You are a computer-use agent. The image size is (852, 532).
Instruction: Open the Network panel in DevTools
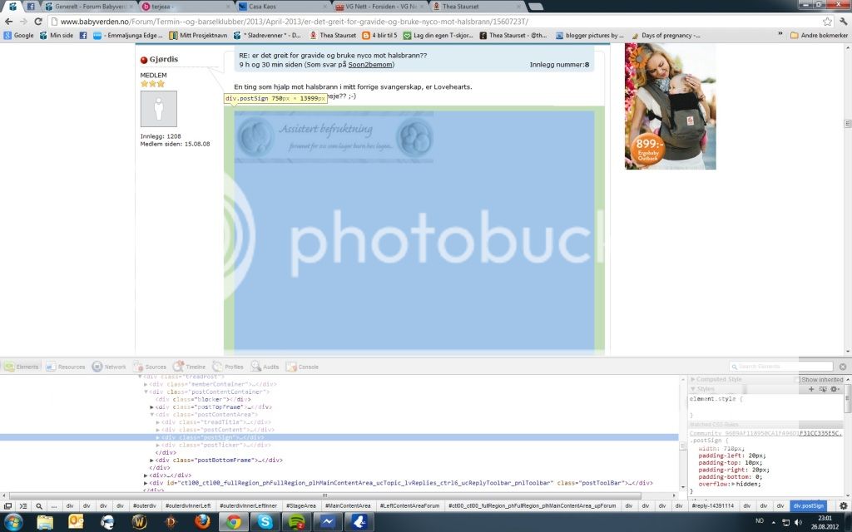click(109, 367)
